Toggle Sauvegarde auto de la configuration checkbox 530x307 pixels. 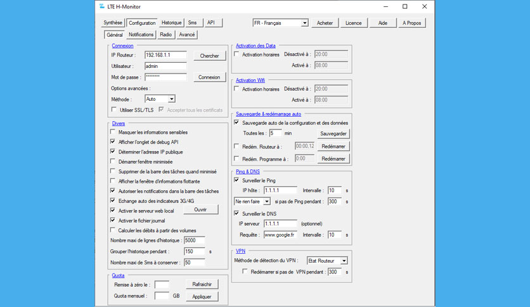tap(236, 122)
